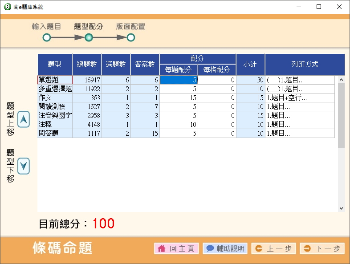Click the 選題數 cell for 注音與國字

[x=116, y=116]
